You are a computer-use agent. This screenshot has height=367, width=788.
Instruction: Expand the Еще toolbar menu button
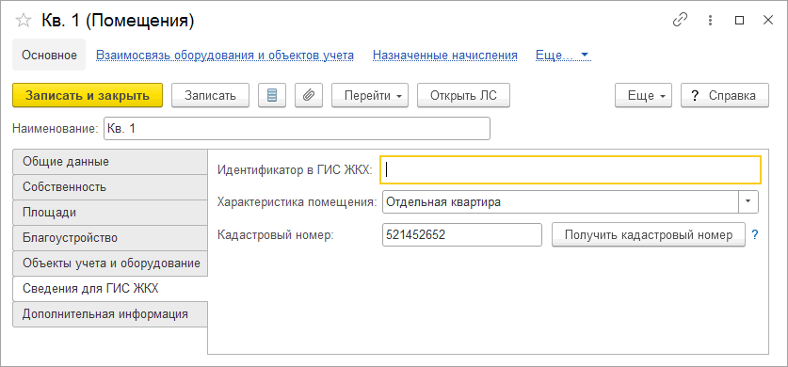643,95
